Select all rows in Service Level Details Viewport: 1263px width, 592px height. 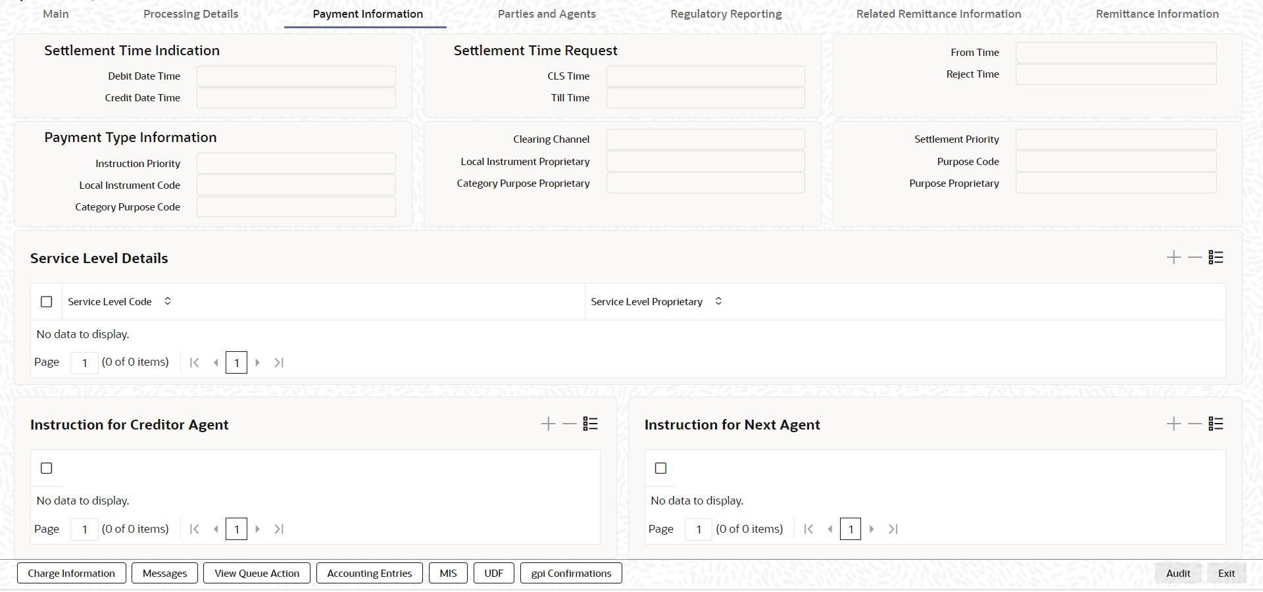tap(47, 301)
